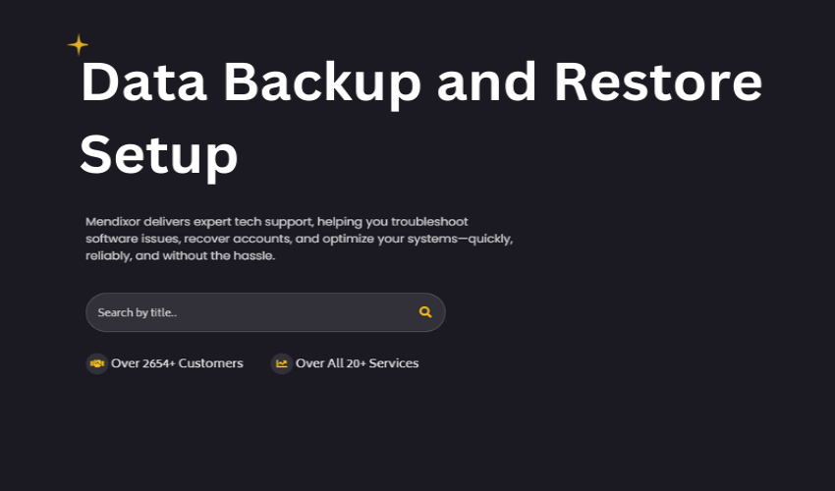The height and width of the screenshot is (491, 835).
Task: Click the chart icon beside Services
Action: pyautogui.click(x=282, y=363)
